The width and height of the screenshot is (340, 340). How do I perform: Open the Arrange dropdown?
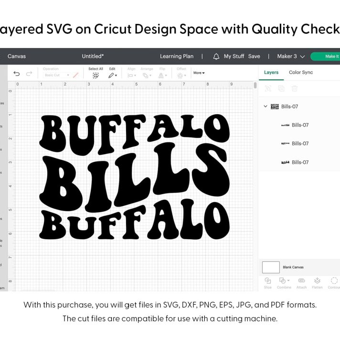point(147,75)
